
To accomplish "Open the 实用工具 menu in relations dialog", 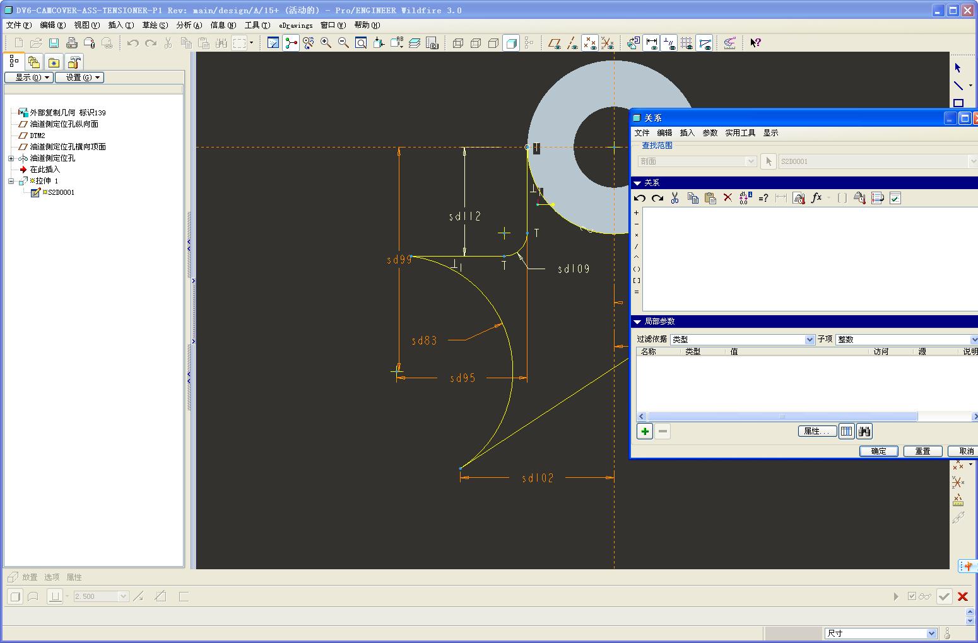I will [x=740, y=133].
